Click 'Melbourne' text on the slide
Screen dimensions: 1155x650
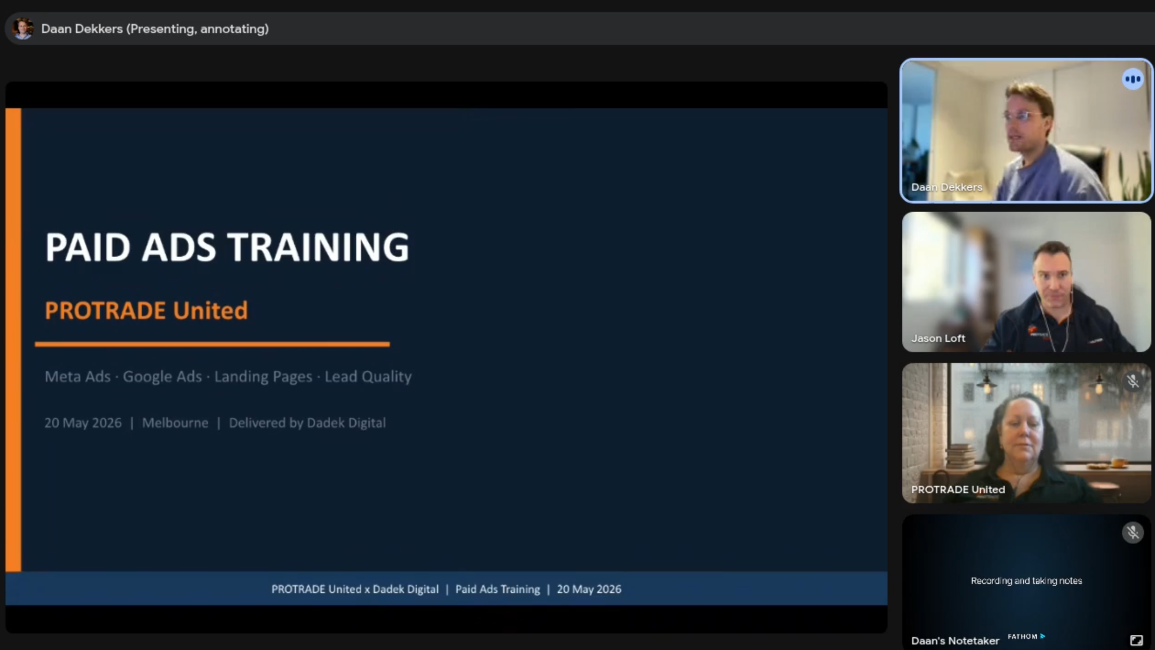click(x=175, y=423)
